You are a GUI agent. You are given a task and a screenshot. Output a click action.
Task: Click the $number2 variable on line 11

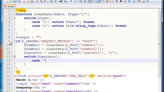click(x=32, y=49)
